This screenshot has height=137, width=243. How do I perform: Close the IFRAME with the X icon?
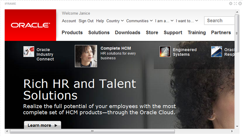coord(240,3)
